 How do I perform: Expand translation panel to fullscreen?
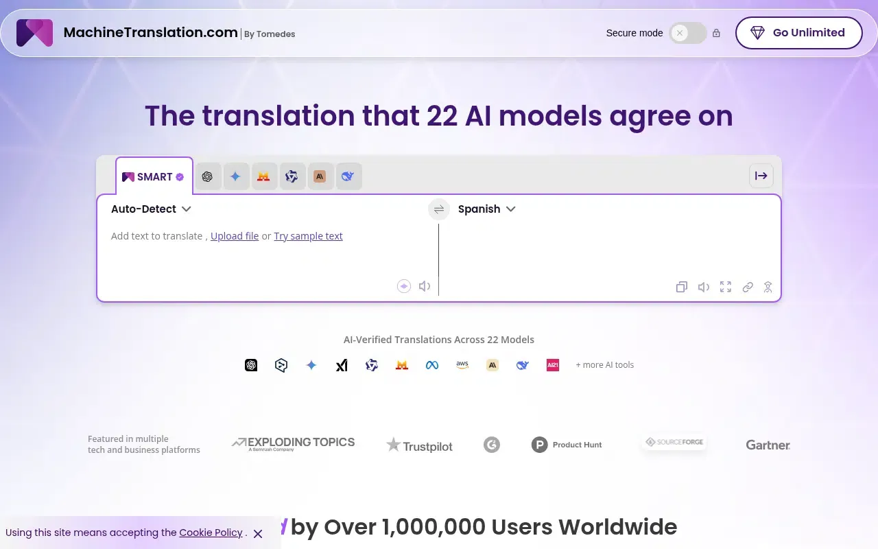pos(726,287)
